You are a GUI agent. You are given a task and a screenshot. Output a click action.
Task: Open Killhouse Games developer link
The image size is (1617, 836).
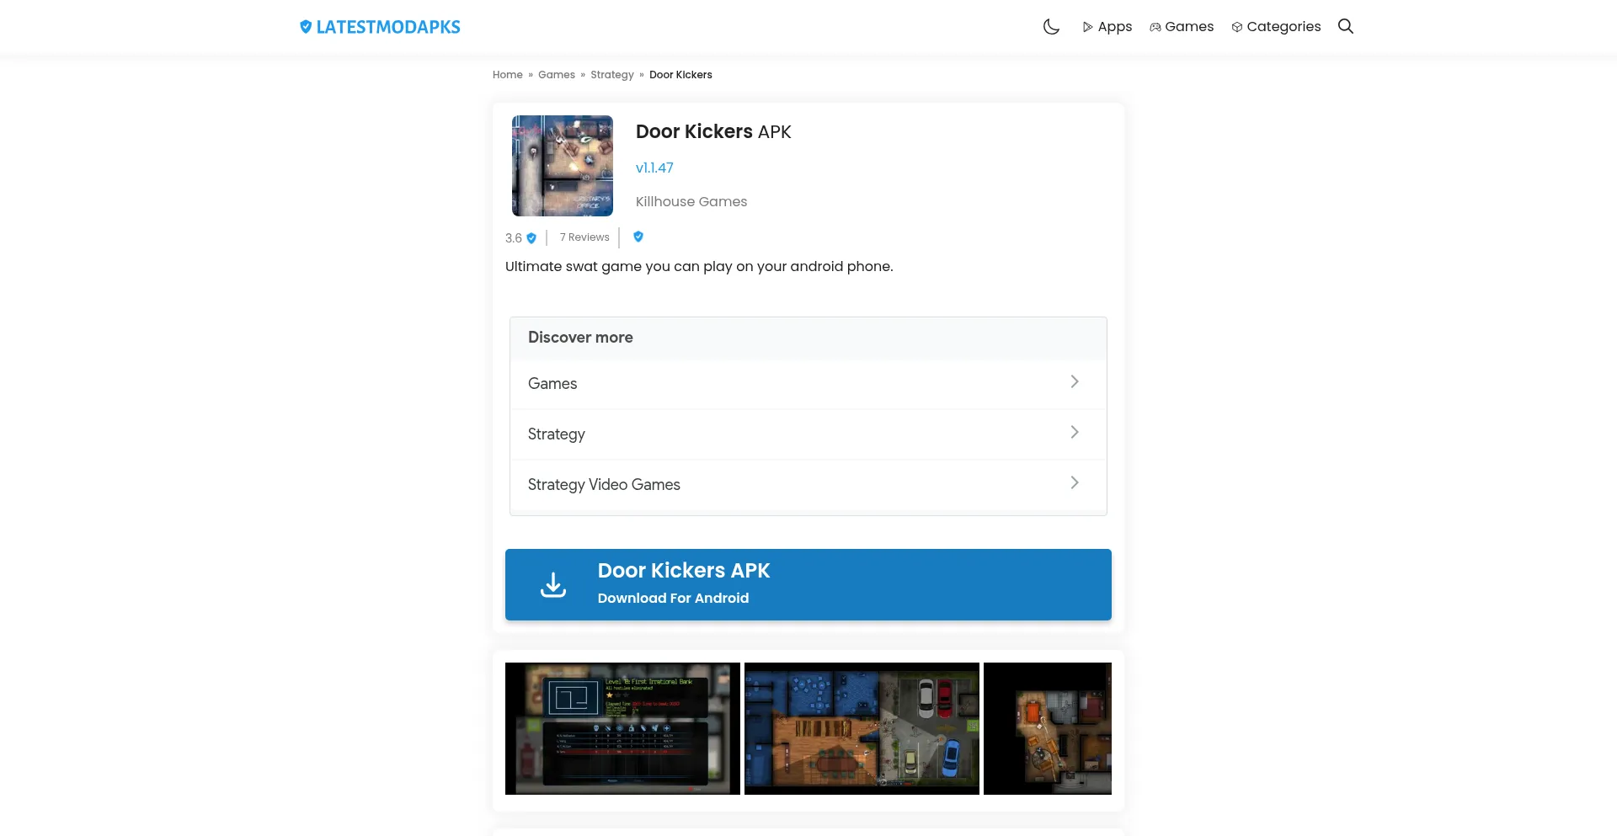pos(691,201)
